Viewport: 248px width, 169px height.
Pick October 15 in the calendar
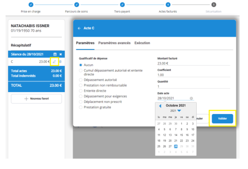click(x=181, y=135)
